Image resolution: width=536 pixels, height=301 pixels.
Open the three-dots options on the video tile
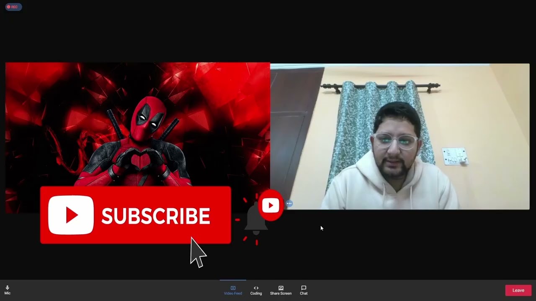click(x=289, y=204)
